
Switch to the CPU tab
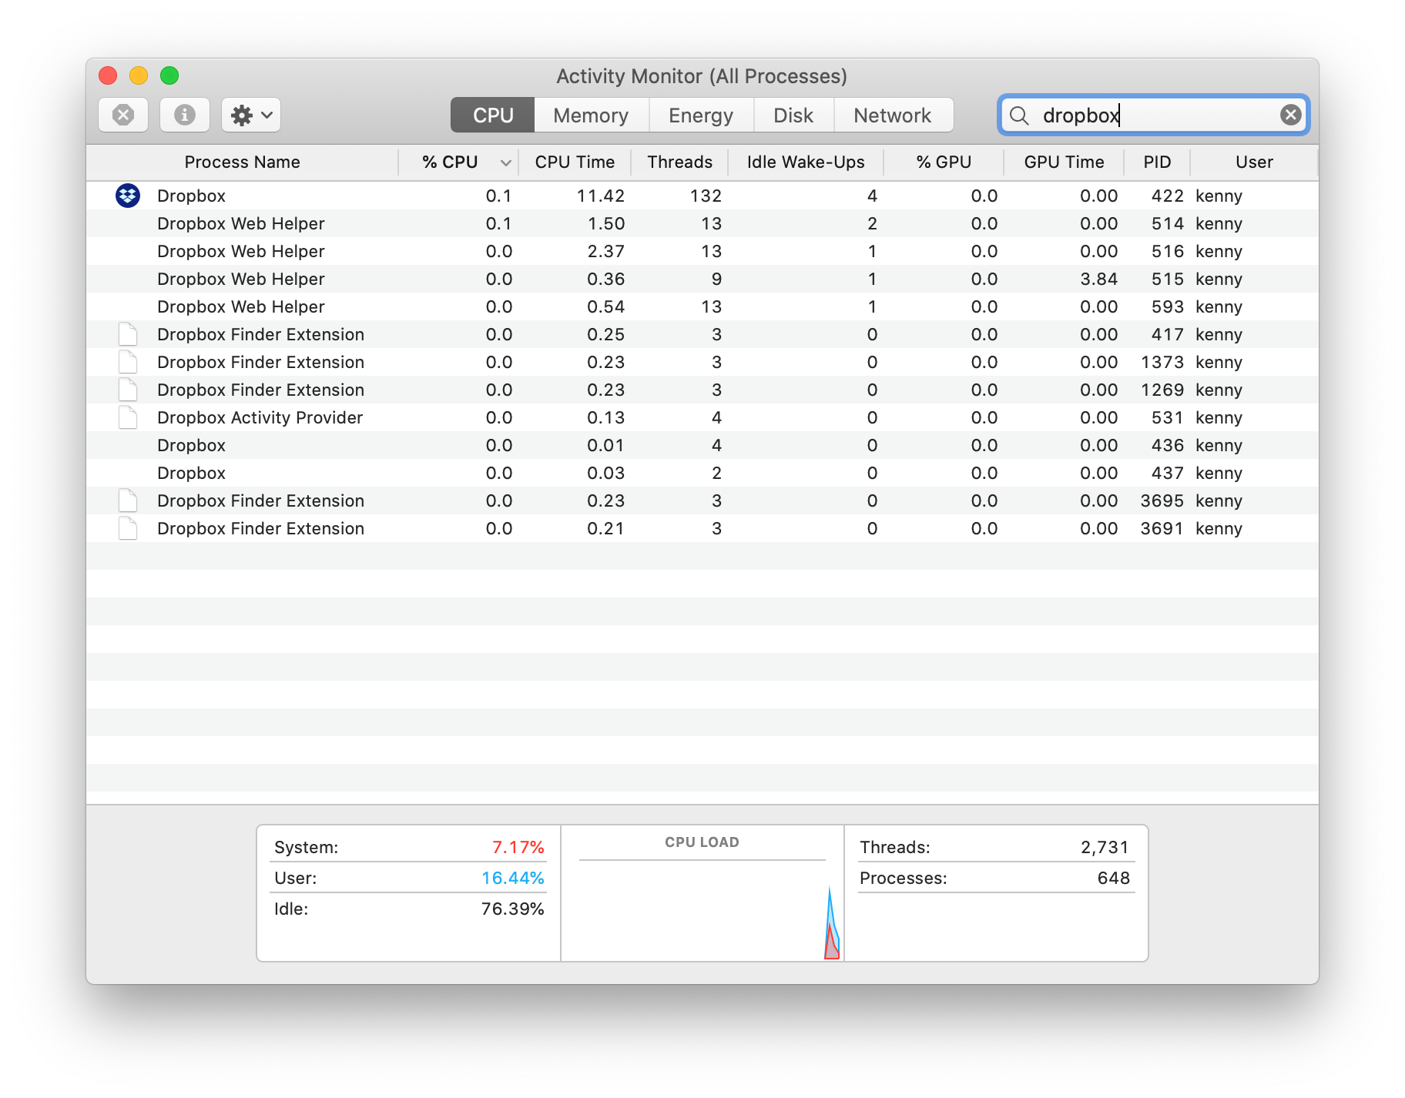pos(493,115)
